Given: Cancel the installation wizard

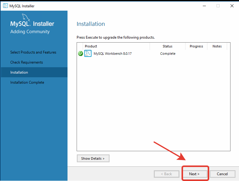Looking at the screenshot, I should pos(222,174).
